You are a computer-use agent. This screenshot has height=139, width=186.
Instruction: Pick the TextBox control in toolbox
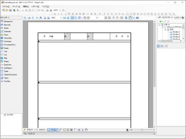(x=6, y=81)
